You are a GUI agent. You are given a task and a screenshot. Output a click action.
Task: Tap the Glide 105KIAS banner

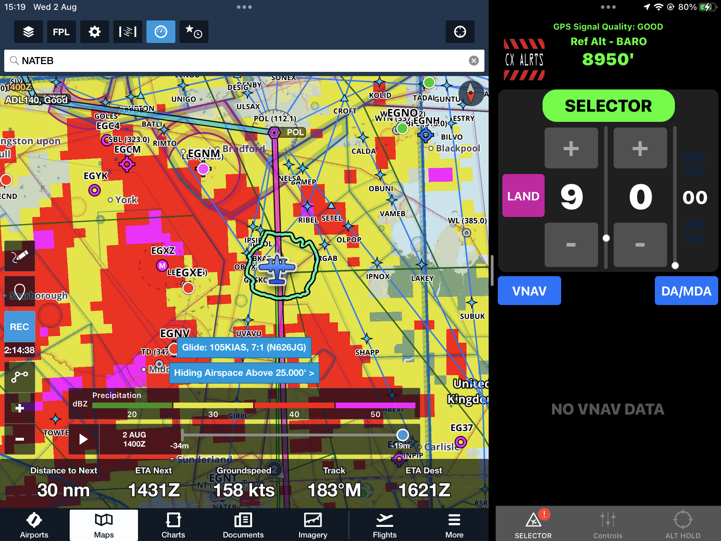pyautogui.click(x=244, y=348)
